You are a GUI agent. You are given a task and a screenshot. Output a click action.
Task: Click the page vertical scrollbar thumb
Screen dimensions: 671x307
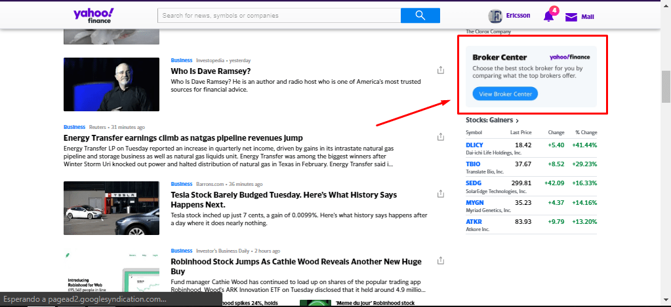click(666, 86)
